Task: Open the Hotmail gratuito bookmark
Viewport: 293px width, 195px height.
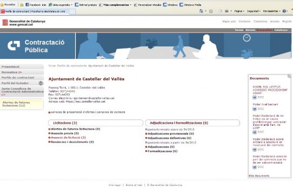Action: 86,5
